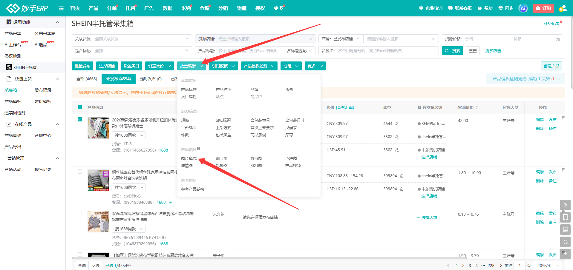Click the plus icon after source 993198846388

(x=171, y=202)
